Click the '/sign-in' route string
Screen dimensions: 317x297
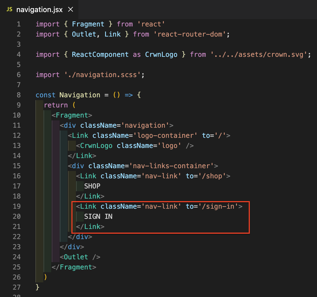[218, 206]
